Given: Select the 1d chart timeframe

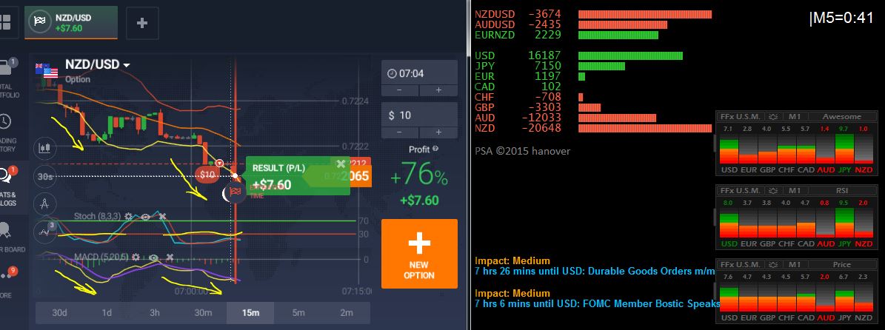Looking at the screenshot, I should 107,313.
